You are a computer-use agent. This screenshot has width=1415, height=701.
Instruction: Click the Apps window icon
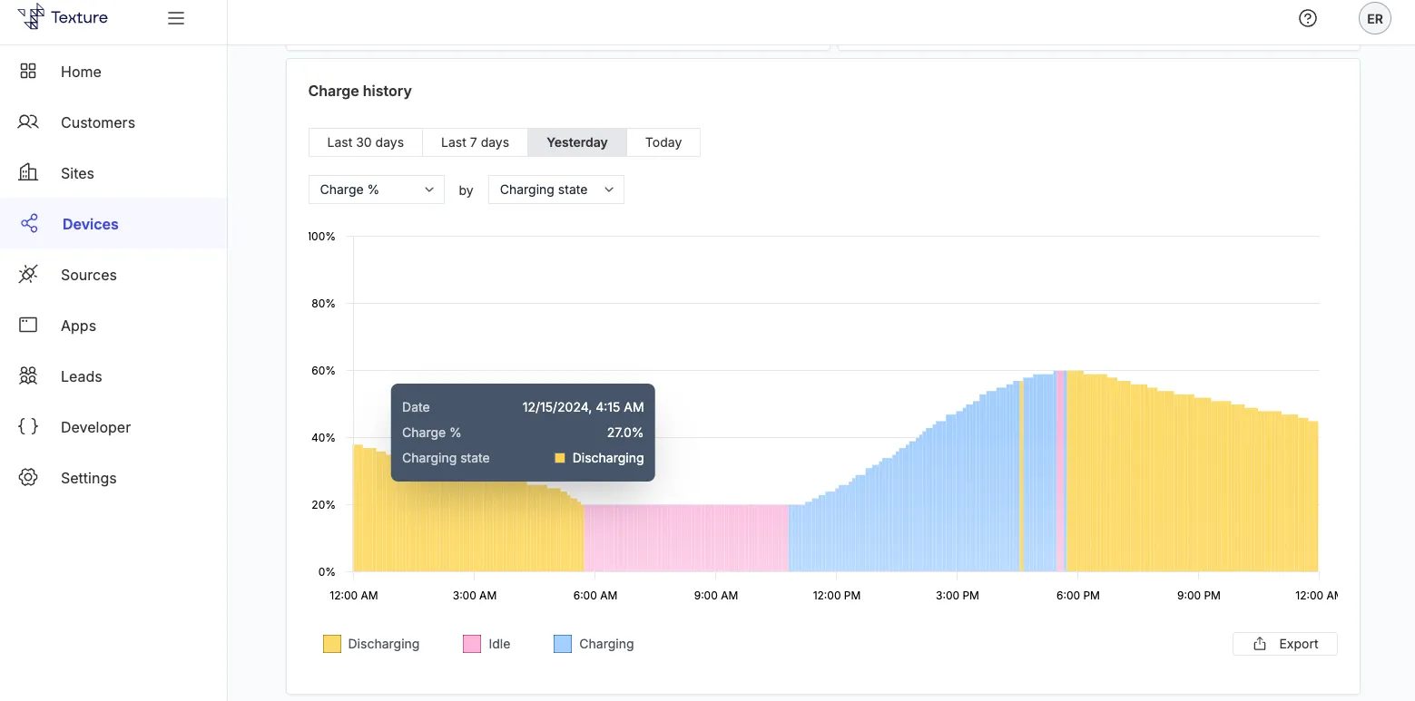coord(28,325)
